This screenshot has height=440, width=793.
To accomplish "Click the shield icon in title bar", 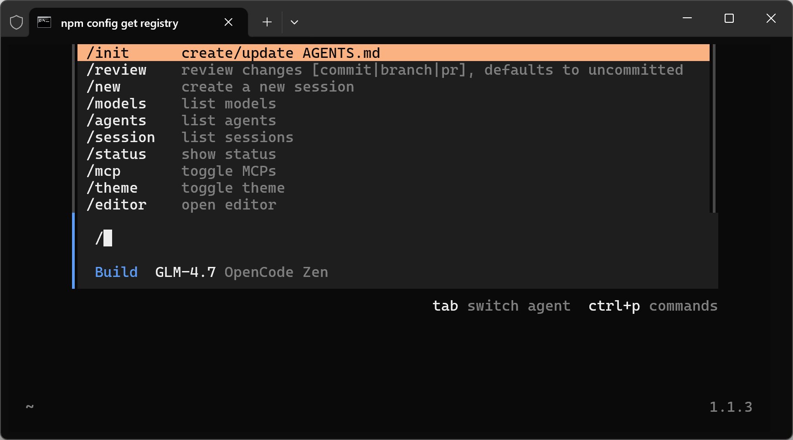I will 16,22.
